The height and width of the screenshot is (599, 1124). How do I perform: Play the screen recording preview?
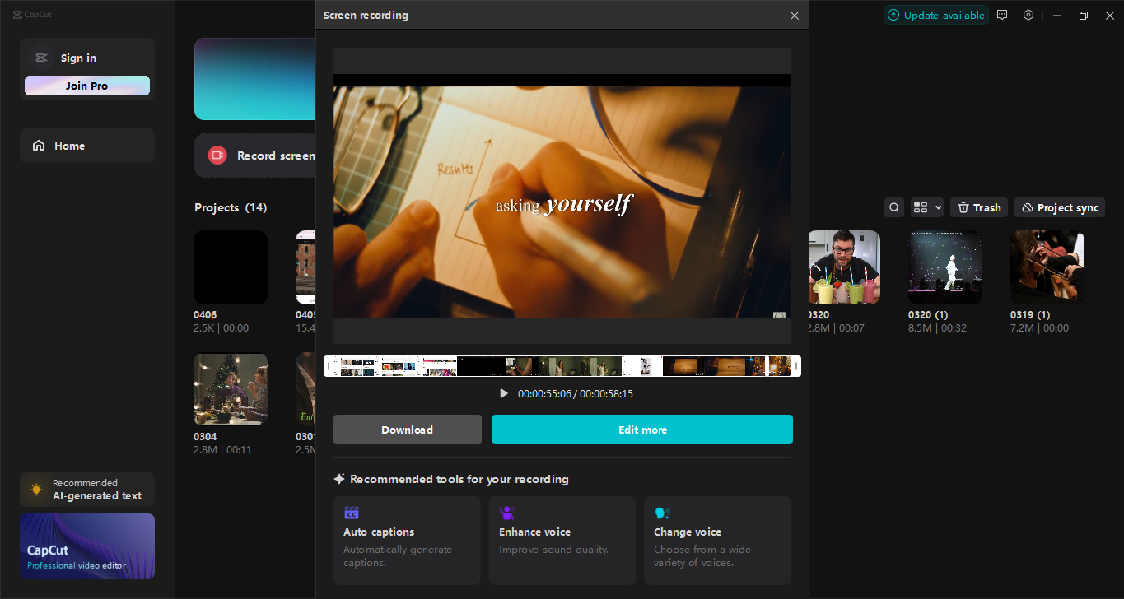tap(504, 393)
